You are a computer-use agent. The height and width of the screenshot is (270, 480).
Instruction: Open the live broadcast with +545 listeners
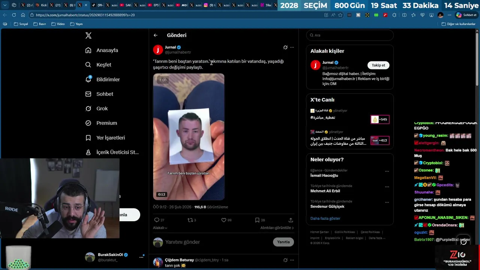(x=380, y=120)
